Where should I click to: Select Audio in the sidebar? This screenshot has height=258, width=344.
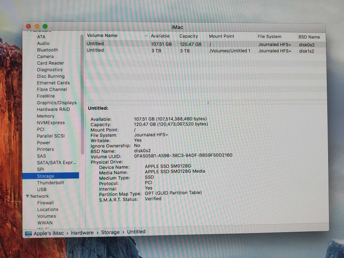43,43
